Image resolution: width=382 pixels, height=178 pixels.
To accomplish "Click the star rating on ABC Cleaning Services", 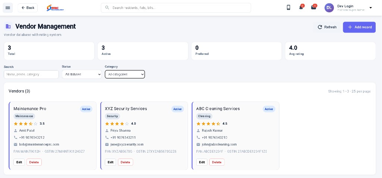I will click(208, 124).
